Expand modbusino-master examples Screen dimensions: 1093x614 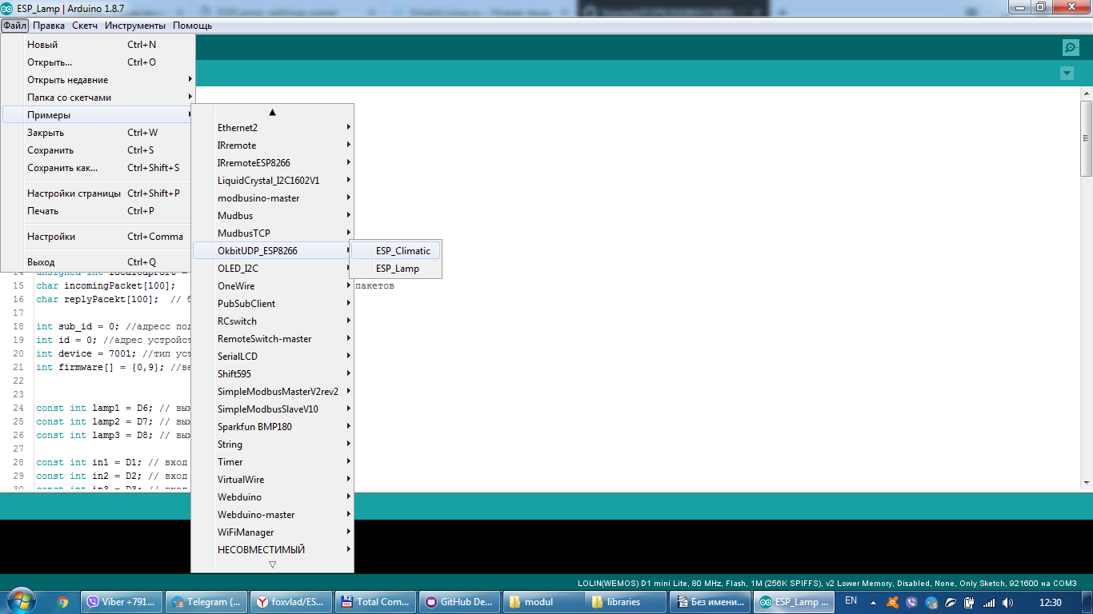(x=272, y=198)
